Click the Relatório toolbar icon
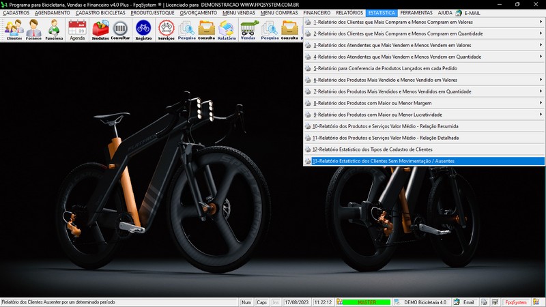The width and height of the screenshot is (546, 307). pyautogui.click(x=227, y=30)
